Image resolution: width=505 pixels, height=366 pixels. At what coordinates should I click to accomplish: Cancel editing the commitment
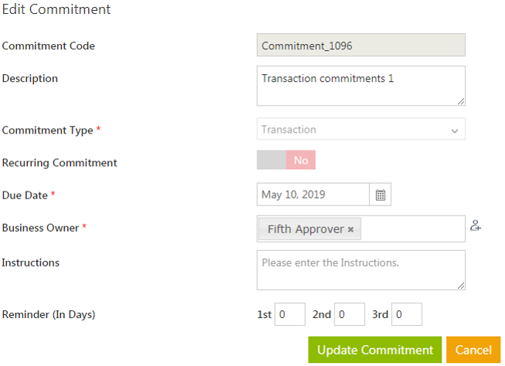(x=473, y=350)
